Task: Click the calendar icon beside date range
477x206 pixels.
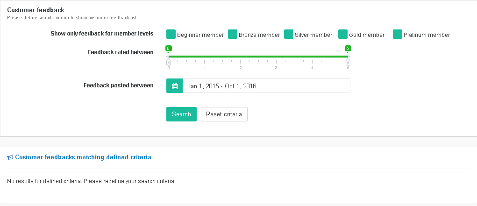Action: [175, 86]
